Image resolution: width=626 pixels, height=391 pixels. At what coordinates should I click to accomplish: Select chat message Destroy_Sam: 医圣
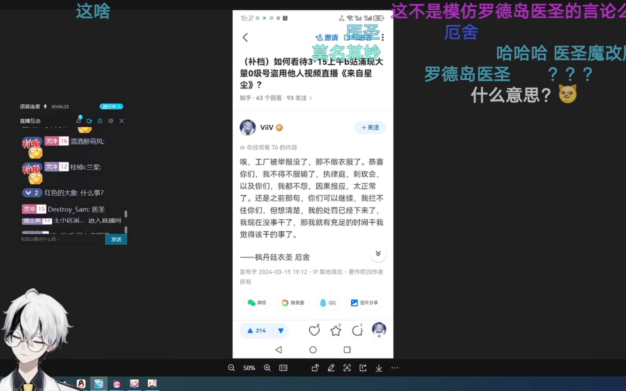click(x=63, y=209)
